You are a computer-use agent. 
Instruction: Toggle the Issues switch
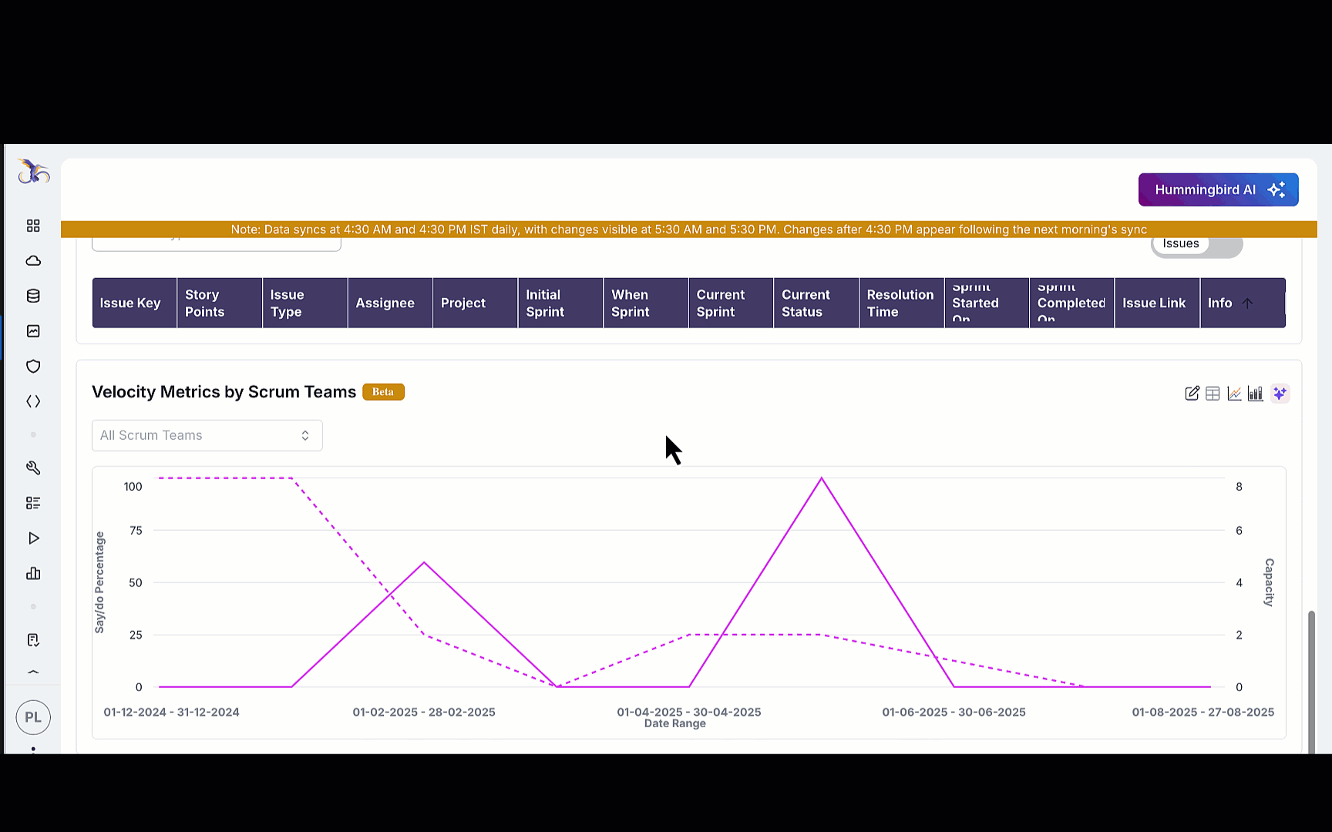click(1196, 244)
